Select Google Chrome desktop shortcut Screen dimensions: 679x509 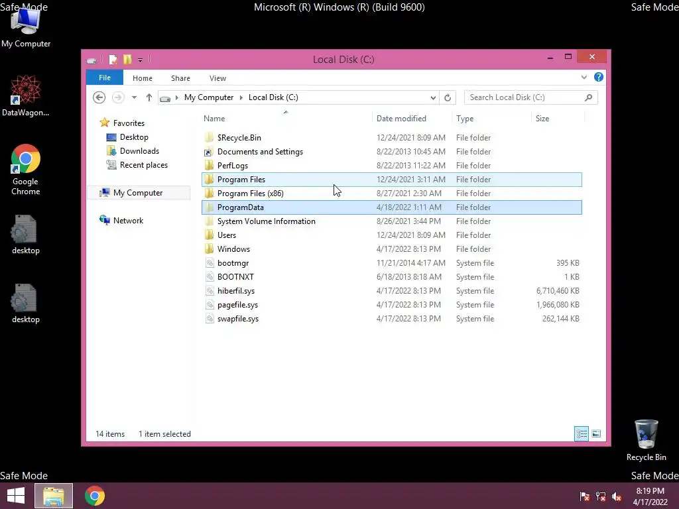26,170
